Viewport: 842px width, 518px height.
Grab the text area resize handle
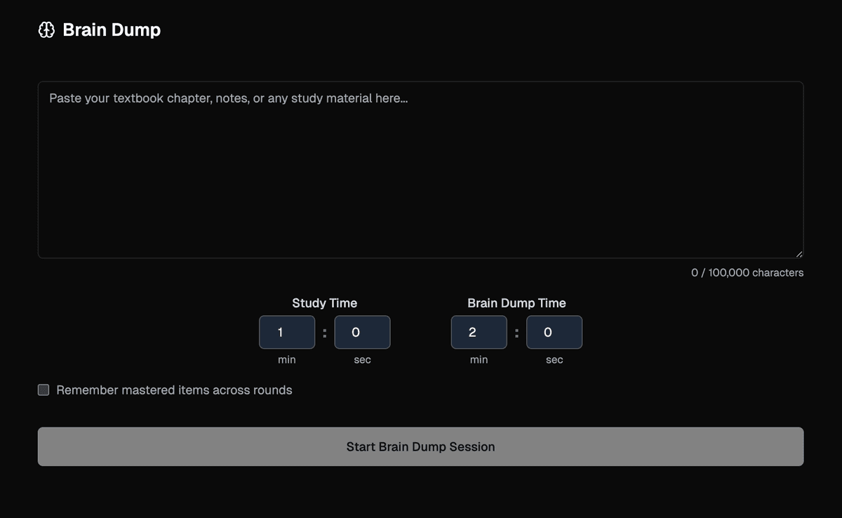(799, 254)
